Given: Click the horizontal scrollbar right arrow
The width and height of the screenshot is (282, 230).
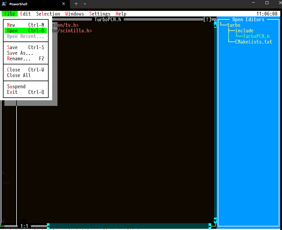Looking at the screenshot, I should pos(210,226).
